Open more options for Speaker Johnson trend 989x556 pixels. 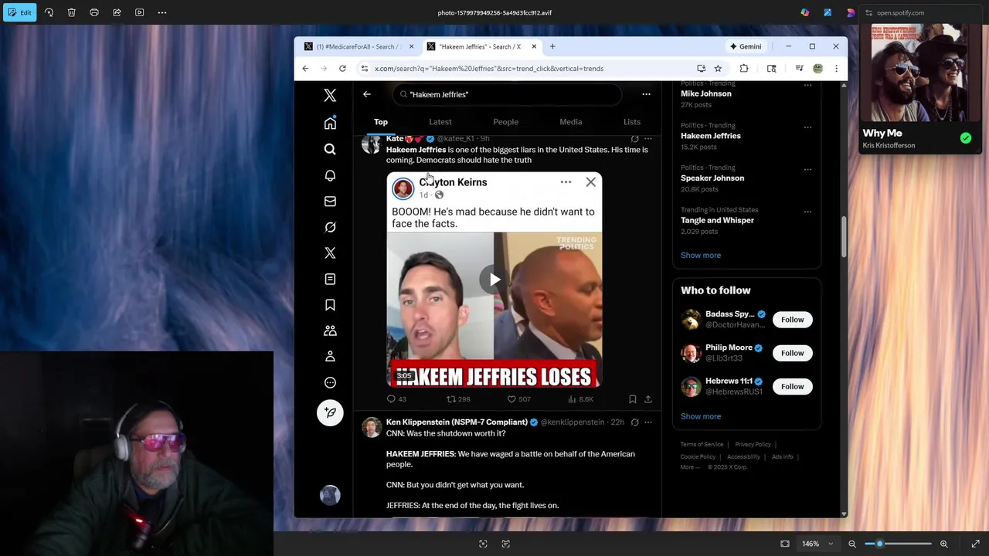807,169
